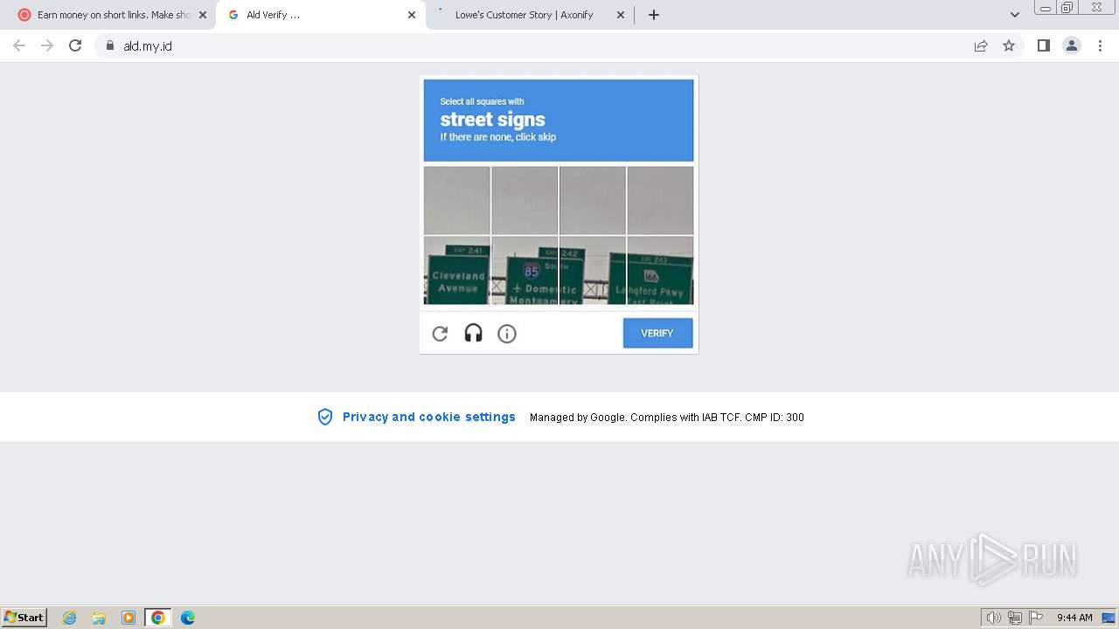Switch to 'Earn money on short links' tab

pos(114,15)
